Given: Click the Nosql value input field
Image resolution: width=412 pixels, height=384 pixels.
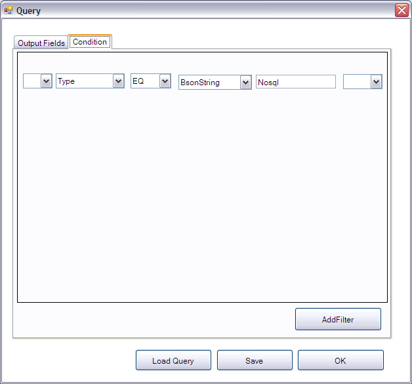Looking at the screenshot, I should [296, 82].
